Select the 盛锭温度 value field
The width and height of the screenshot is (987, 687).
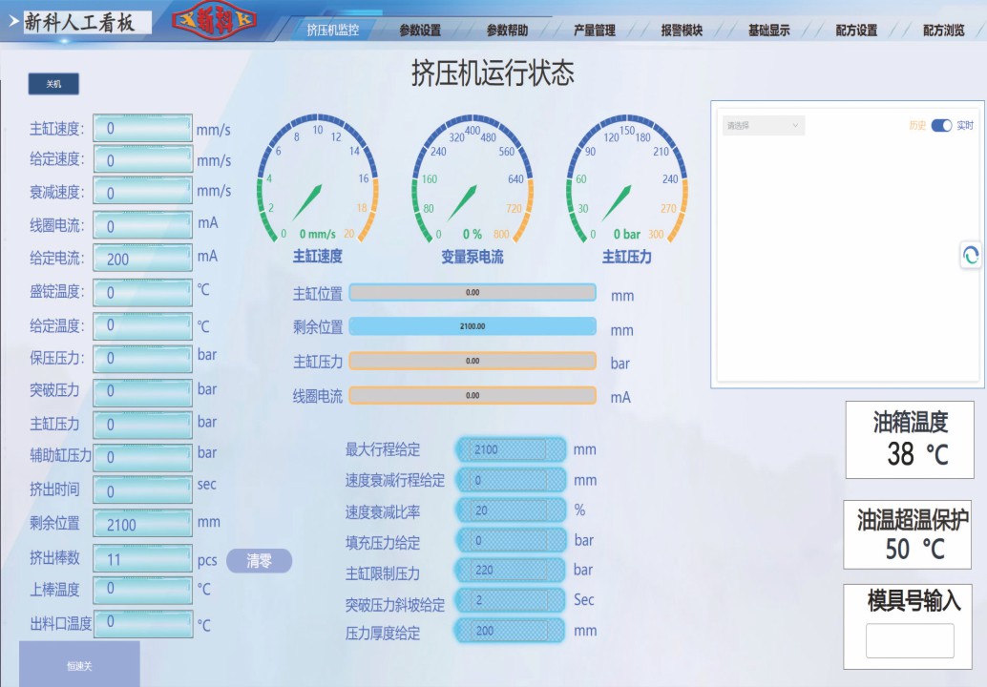143,293
